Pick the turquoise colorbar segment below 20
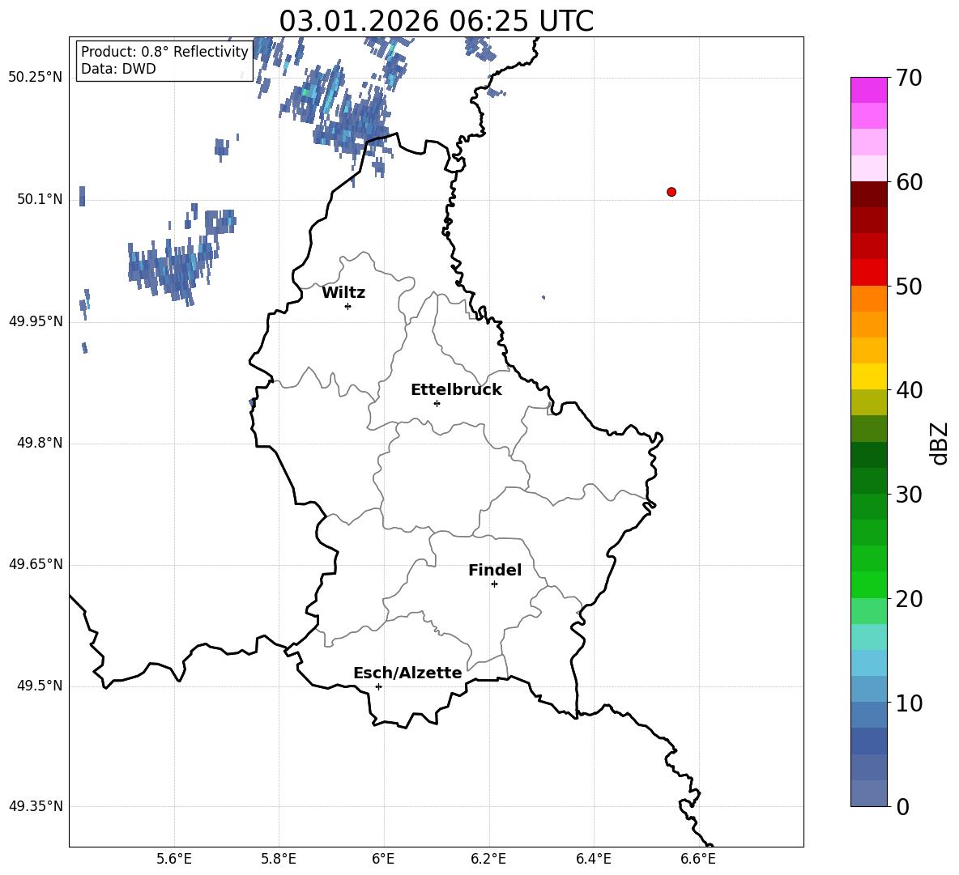959x875 pixels. click(869, 637)
